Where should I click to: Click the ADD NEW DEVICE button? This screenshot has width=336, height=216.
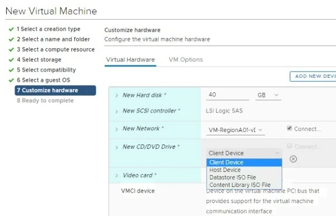(313, 76)
